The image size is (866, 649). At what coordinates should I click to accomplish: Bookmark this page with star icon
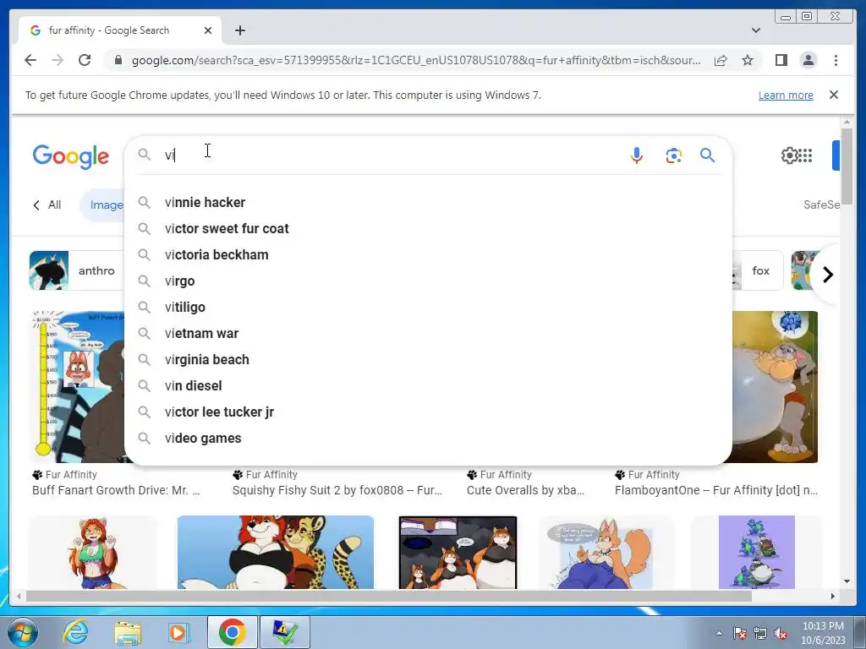(748, 60)
